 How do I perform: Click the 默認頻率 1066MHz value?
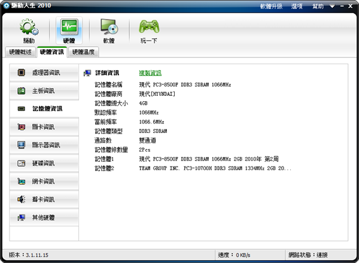[149, 113]
